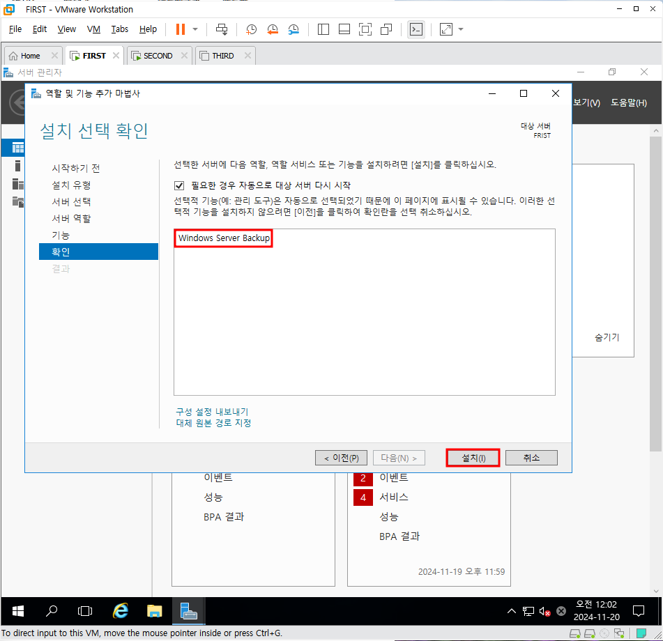Click the 설치(I) install button
This screenshot has height=641, width=663.
tap(473, 458)
